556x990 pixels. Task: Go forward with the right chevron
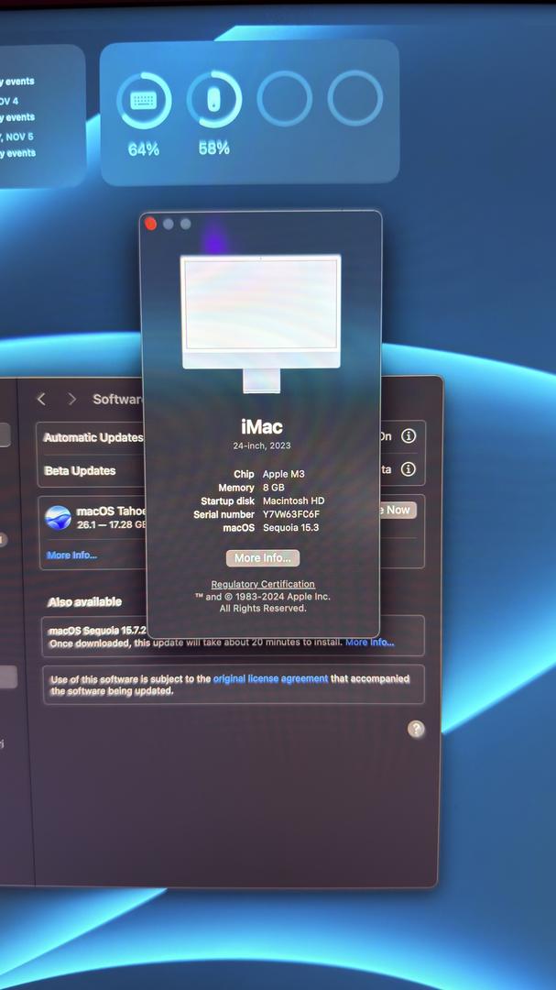71,399
